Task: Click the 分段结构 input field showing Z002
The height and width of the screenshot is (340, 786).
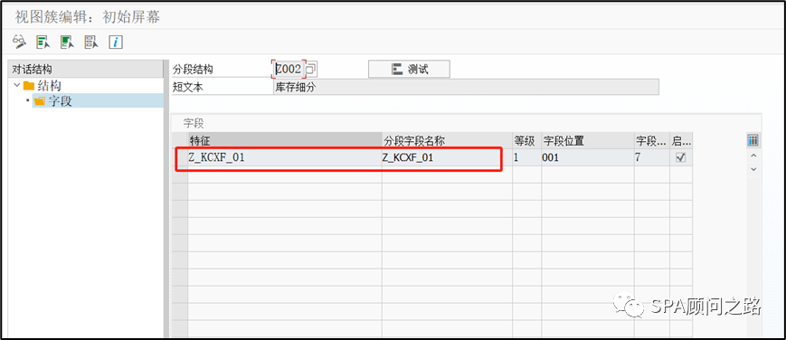Action: pyautogui.click(x=289, y=70)
